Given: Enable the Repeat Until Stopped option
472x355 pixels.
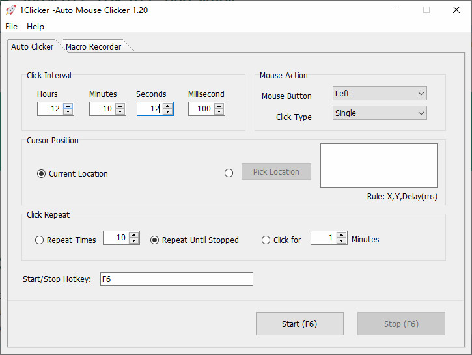Looking at the screenshot, I should point(155,240).
